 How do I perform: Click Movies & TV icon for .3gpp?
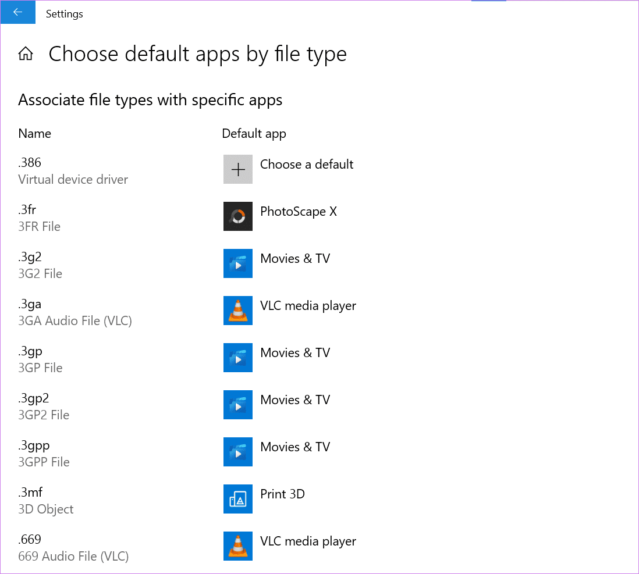pyautogui.click(x=238, y=452)
